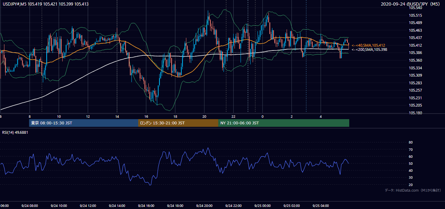
Task: Click RSI scale level 50
Action: pyautogui.click(x=411, y=163)
